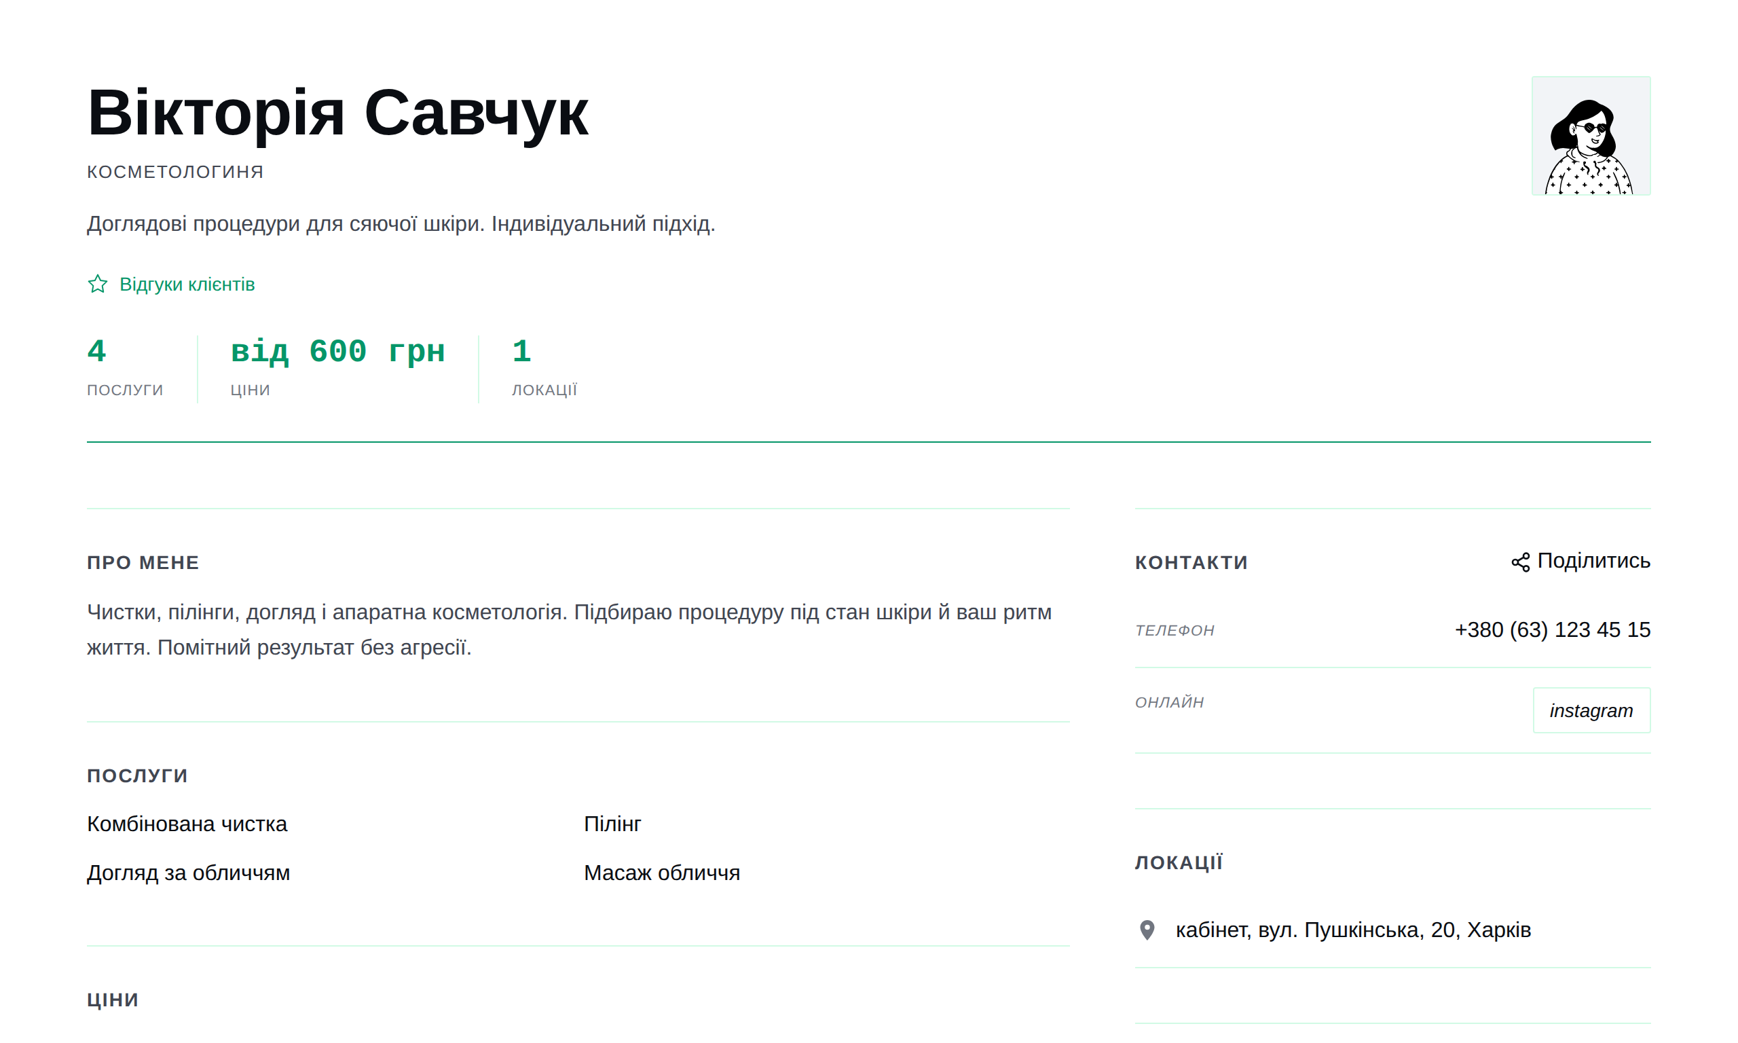Click the ПРО МЕНЕ section heading
Screen dimensions: 1738x1043
[143, 563]
